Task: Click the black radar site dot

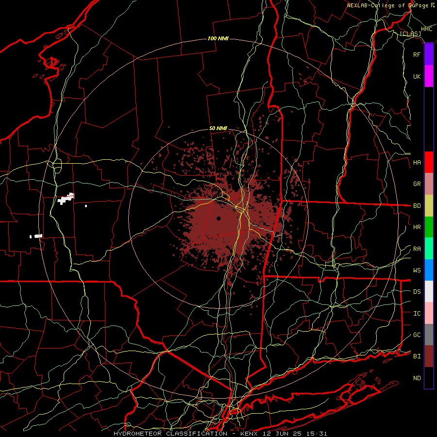Action: (218, 218)
